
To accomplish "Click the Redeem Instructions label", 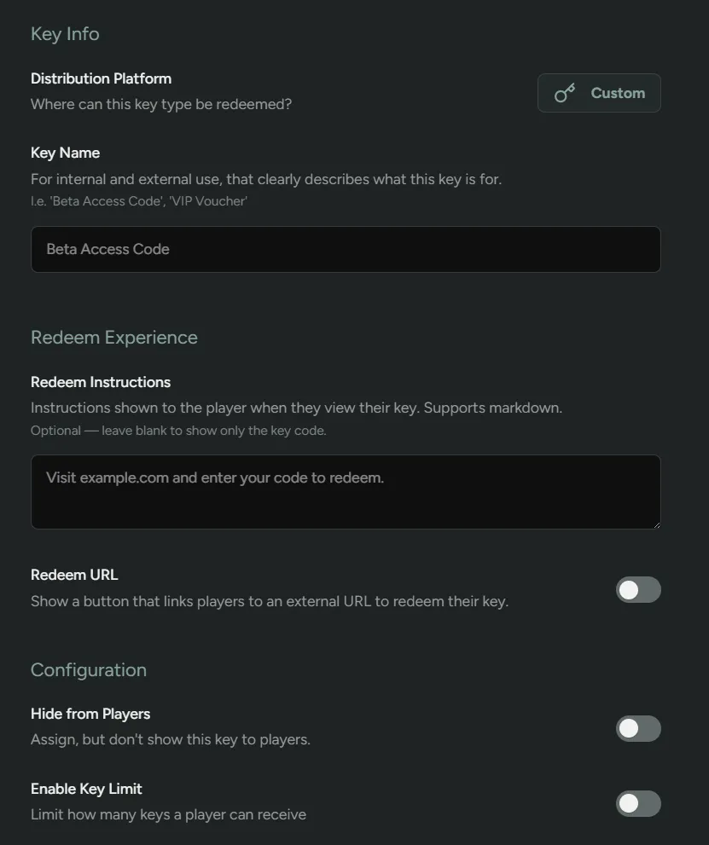I will pyautogui.click(x=101, y=382).
